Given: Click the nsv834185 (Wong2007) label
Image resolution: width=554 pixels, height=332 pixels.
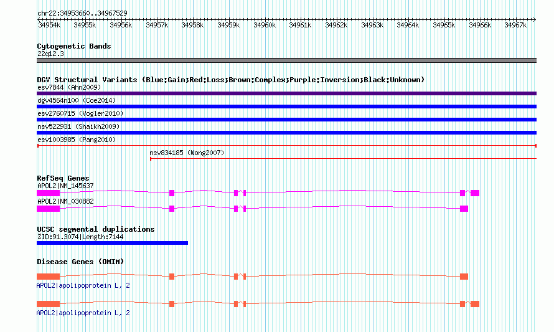Looking at the screenshot, I should tap(187, 153).
